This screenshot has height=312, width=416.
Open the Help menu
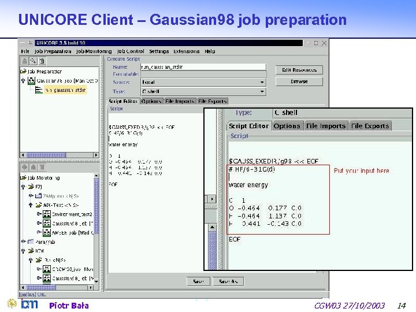(210, 51)
